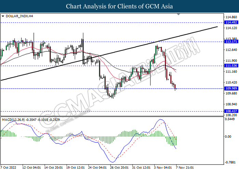
Task: Click the 114.860 price axis value
Action: (x=231, y=17)
